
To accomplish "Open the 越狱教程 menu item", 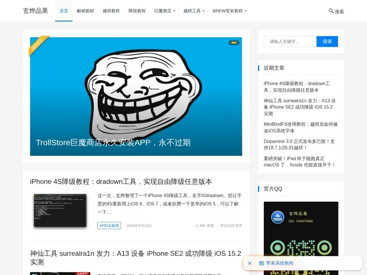I will (111, 11).
